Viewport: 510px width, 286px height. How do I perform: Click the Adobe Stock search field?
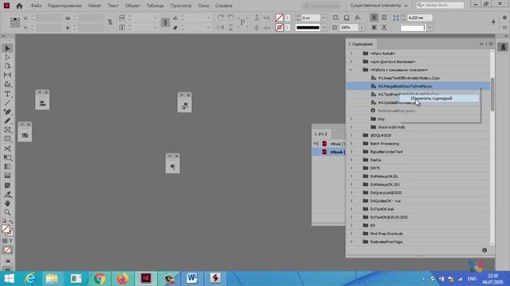point(440,6)
